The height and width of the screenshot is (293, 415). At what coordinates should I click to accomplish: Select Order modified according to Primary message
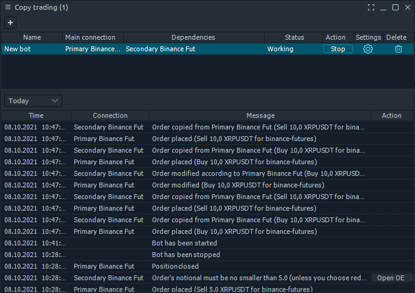pyautogui.click(x=258, y=173)
